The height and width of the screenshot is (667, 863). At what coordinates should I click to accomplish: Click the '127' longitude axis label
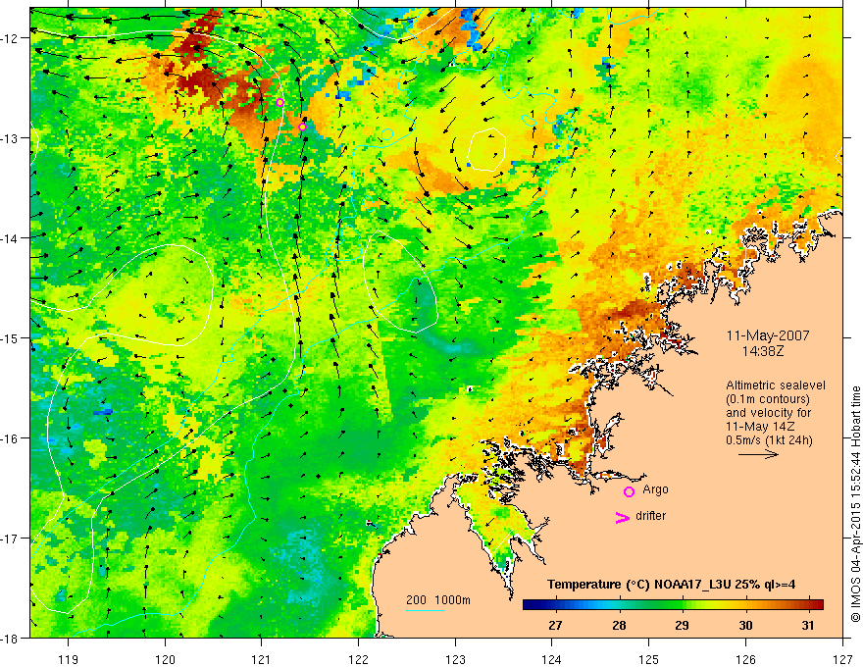(842, 659)
